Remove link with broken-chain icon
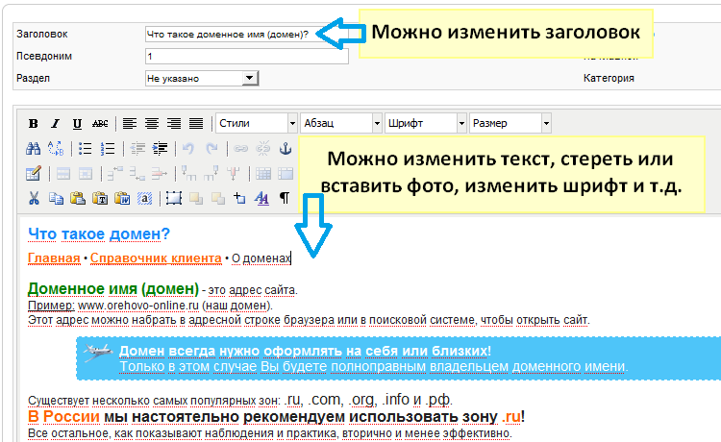 tap(263, 148)
